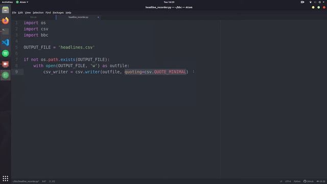327x184 pixels.
Task: Open the red screen recorder dock icon
Action: (6, 64)
